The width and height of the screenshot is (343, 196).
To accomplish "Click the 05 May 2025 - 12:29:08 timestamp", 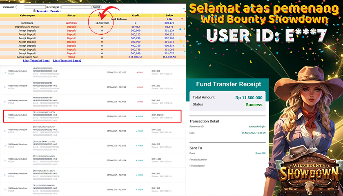I will pos(116,131).
